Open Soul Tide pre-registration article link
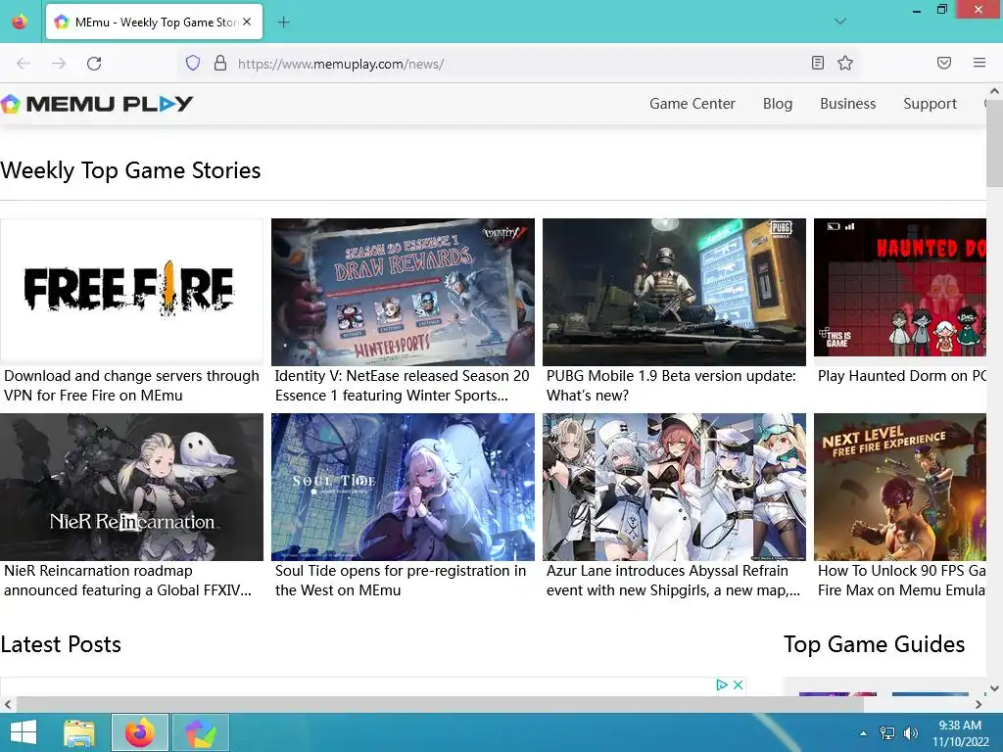The width and height of the screenshot is (1003, 752). click(x=401, y=581)
